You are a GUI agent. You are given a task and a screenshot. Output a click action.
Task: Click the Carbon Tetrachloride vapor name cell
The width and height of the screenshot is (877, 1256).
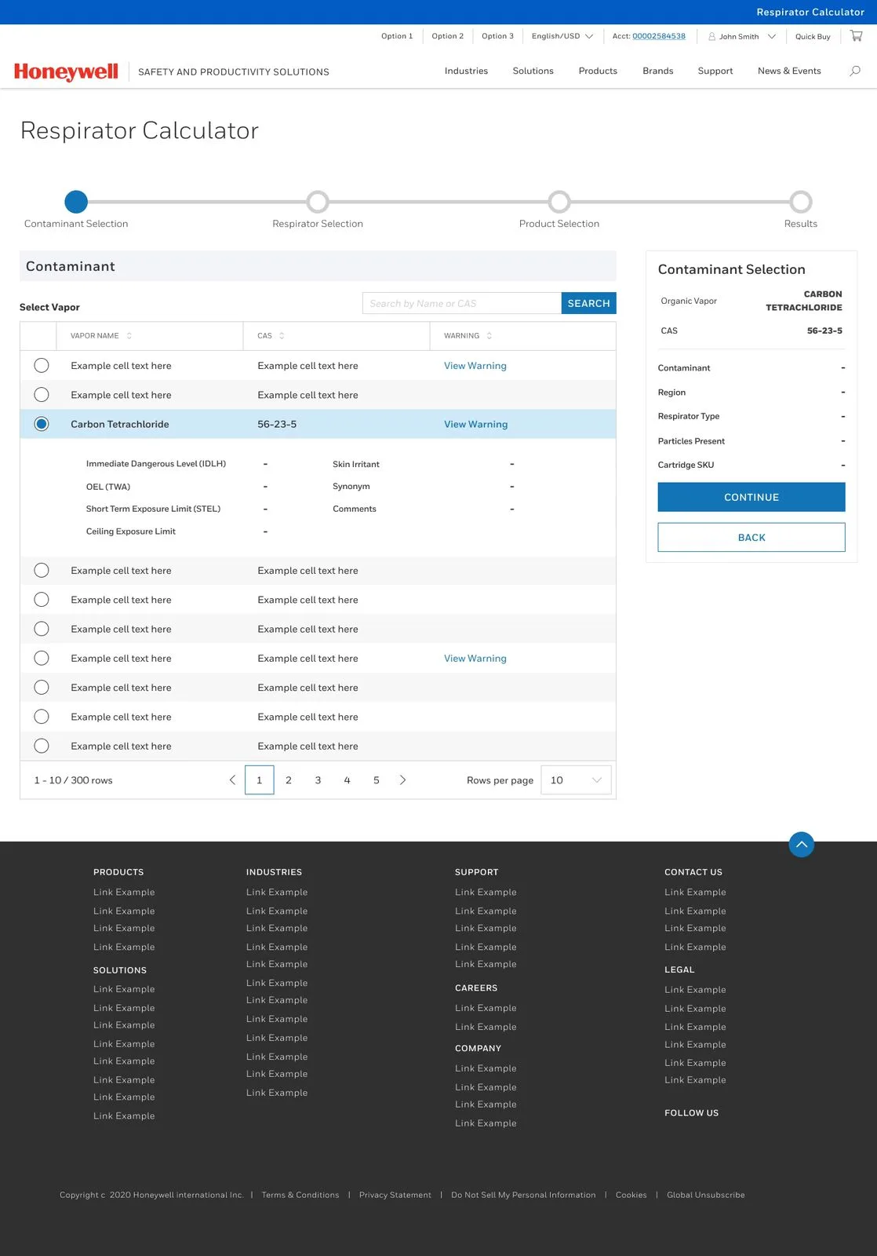(120, 424)
